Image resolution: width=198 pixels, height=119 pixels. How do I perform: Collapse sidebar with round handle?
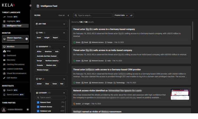tap(31, 5)
